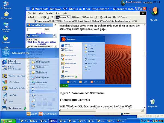Open the View menu in Internet Explorer
164x123 pixels.
[41, 13]
